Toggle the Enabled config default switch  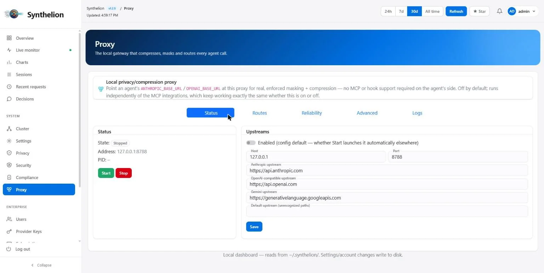251,143
